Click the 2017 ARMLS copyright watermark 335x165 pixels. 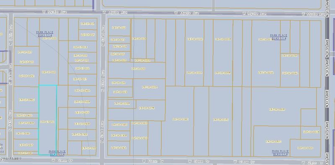[x=11, y=158]
